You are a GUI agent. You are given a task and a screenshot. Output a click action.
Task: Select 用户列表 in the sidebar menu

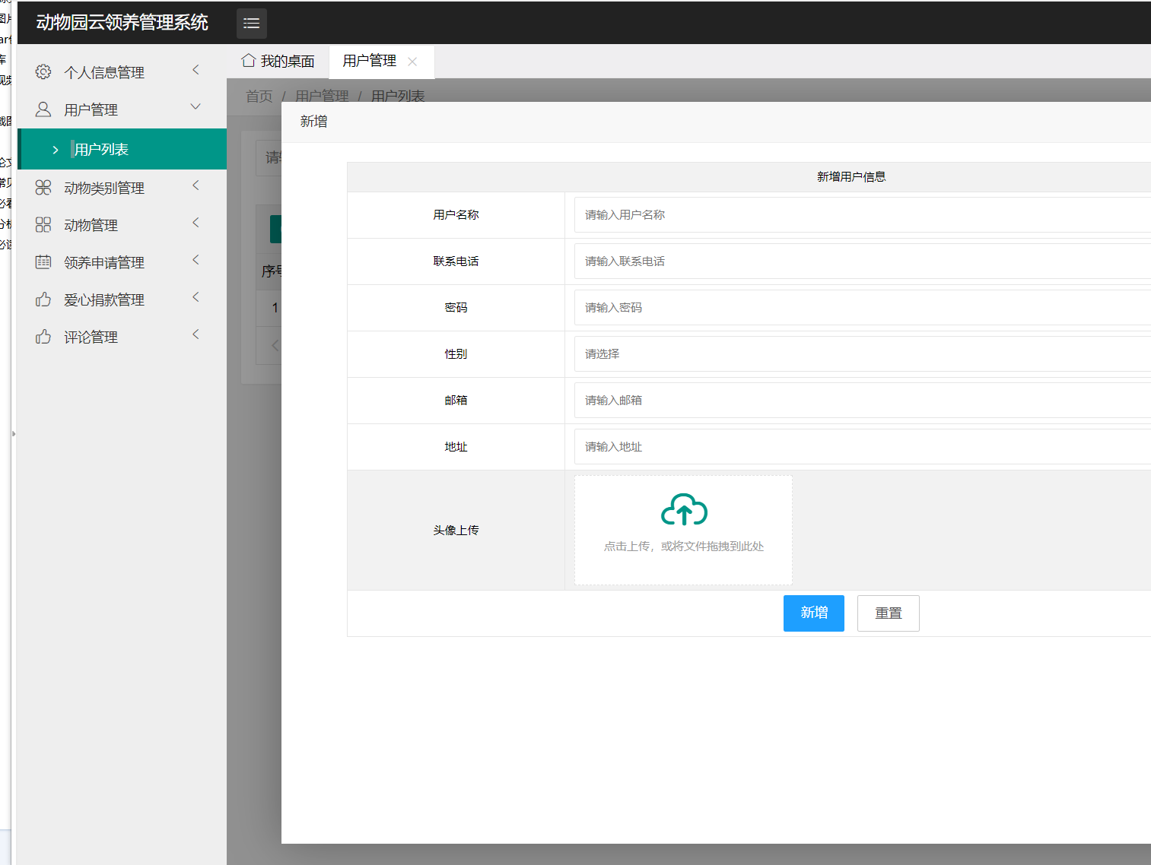tap(100, 149)
